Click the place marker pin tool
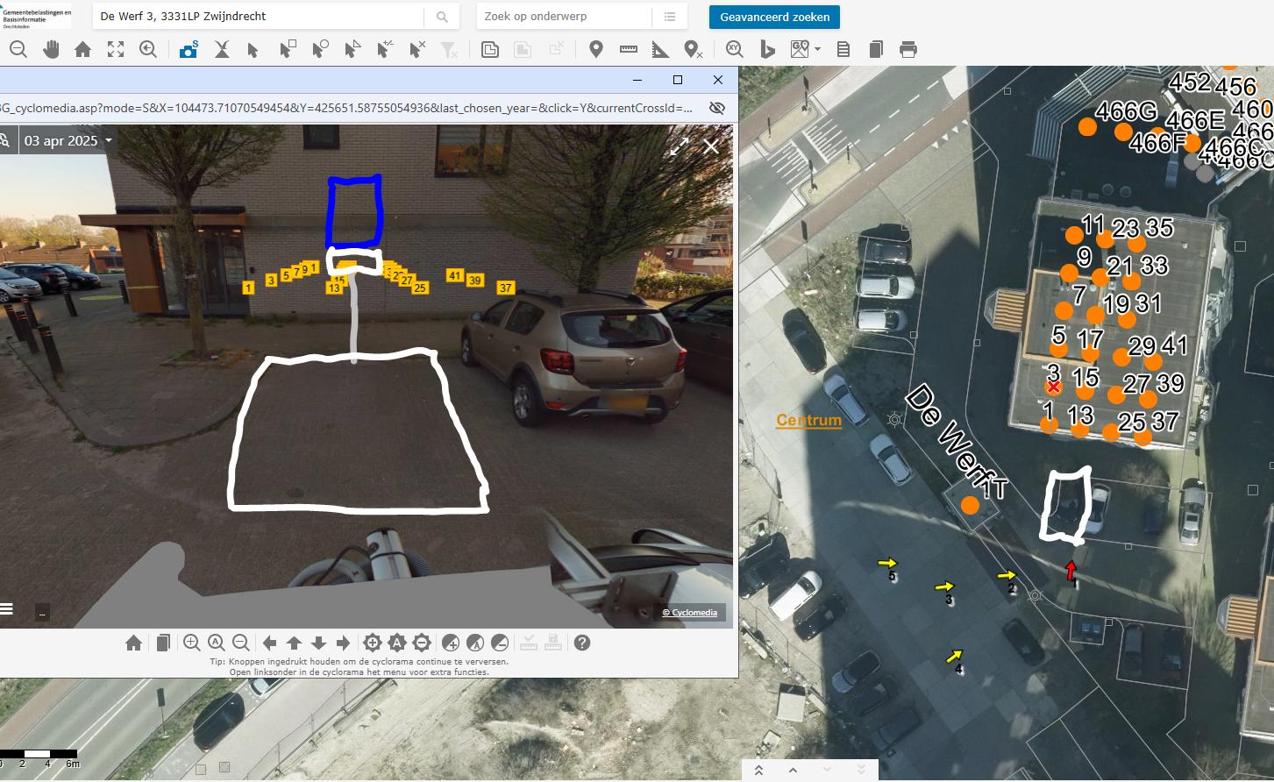Viewport: 1274px width, 782px height. tap(596, 50)
